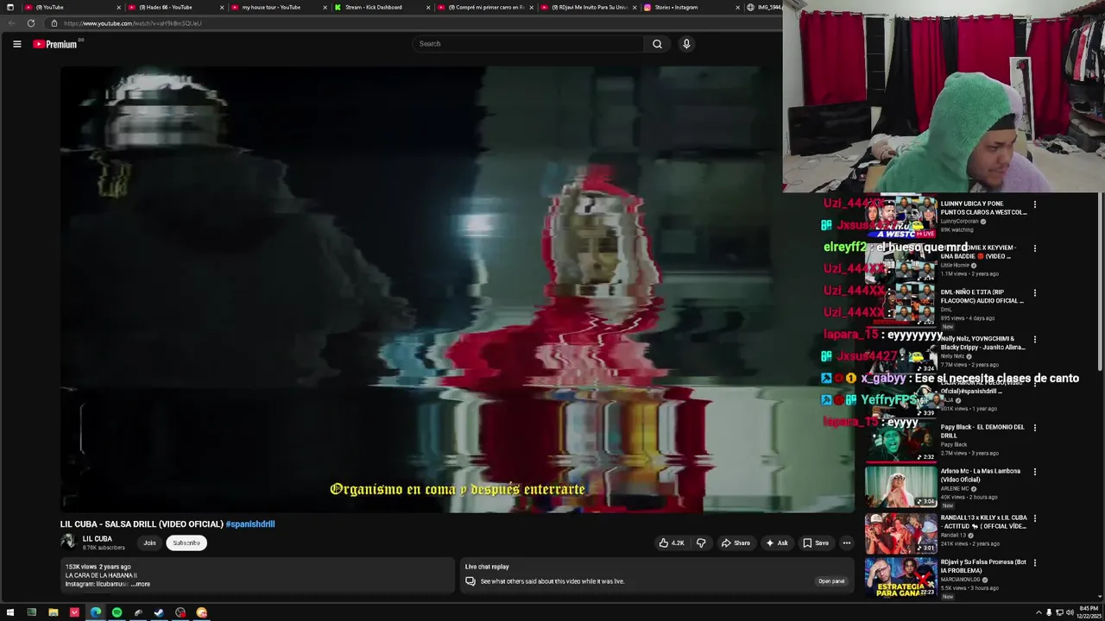Click the live chat replay bubble icon
Screen dimensions: 1105x621
point(470,581)
